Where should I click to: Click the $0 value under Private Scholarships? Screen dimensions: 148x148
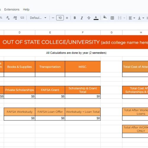point(20,96)
